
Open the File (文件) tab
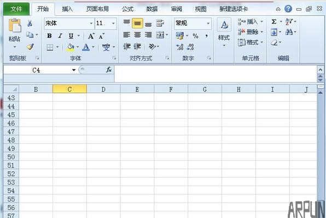(x=16, y=9)
